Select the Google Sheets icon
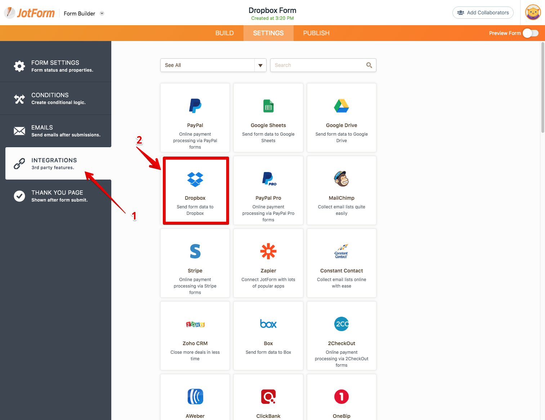The height and width of the screenshot is (420, 545). [x=268, y=106]
